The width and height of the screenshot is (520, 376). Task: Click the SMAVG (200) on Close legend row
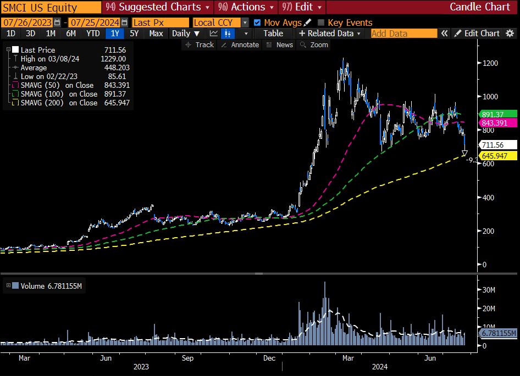tap(71, 103)
